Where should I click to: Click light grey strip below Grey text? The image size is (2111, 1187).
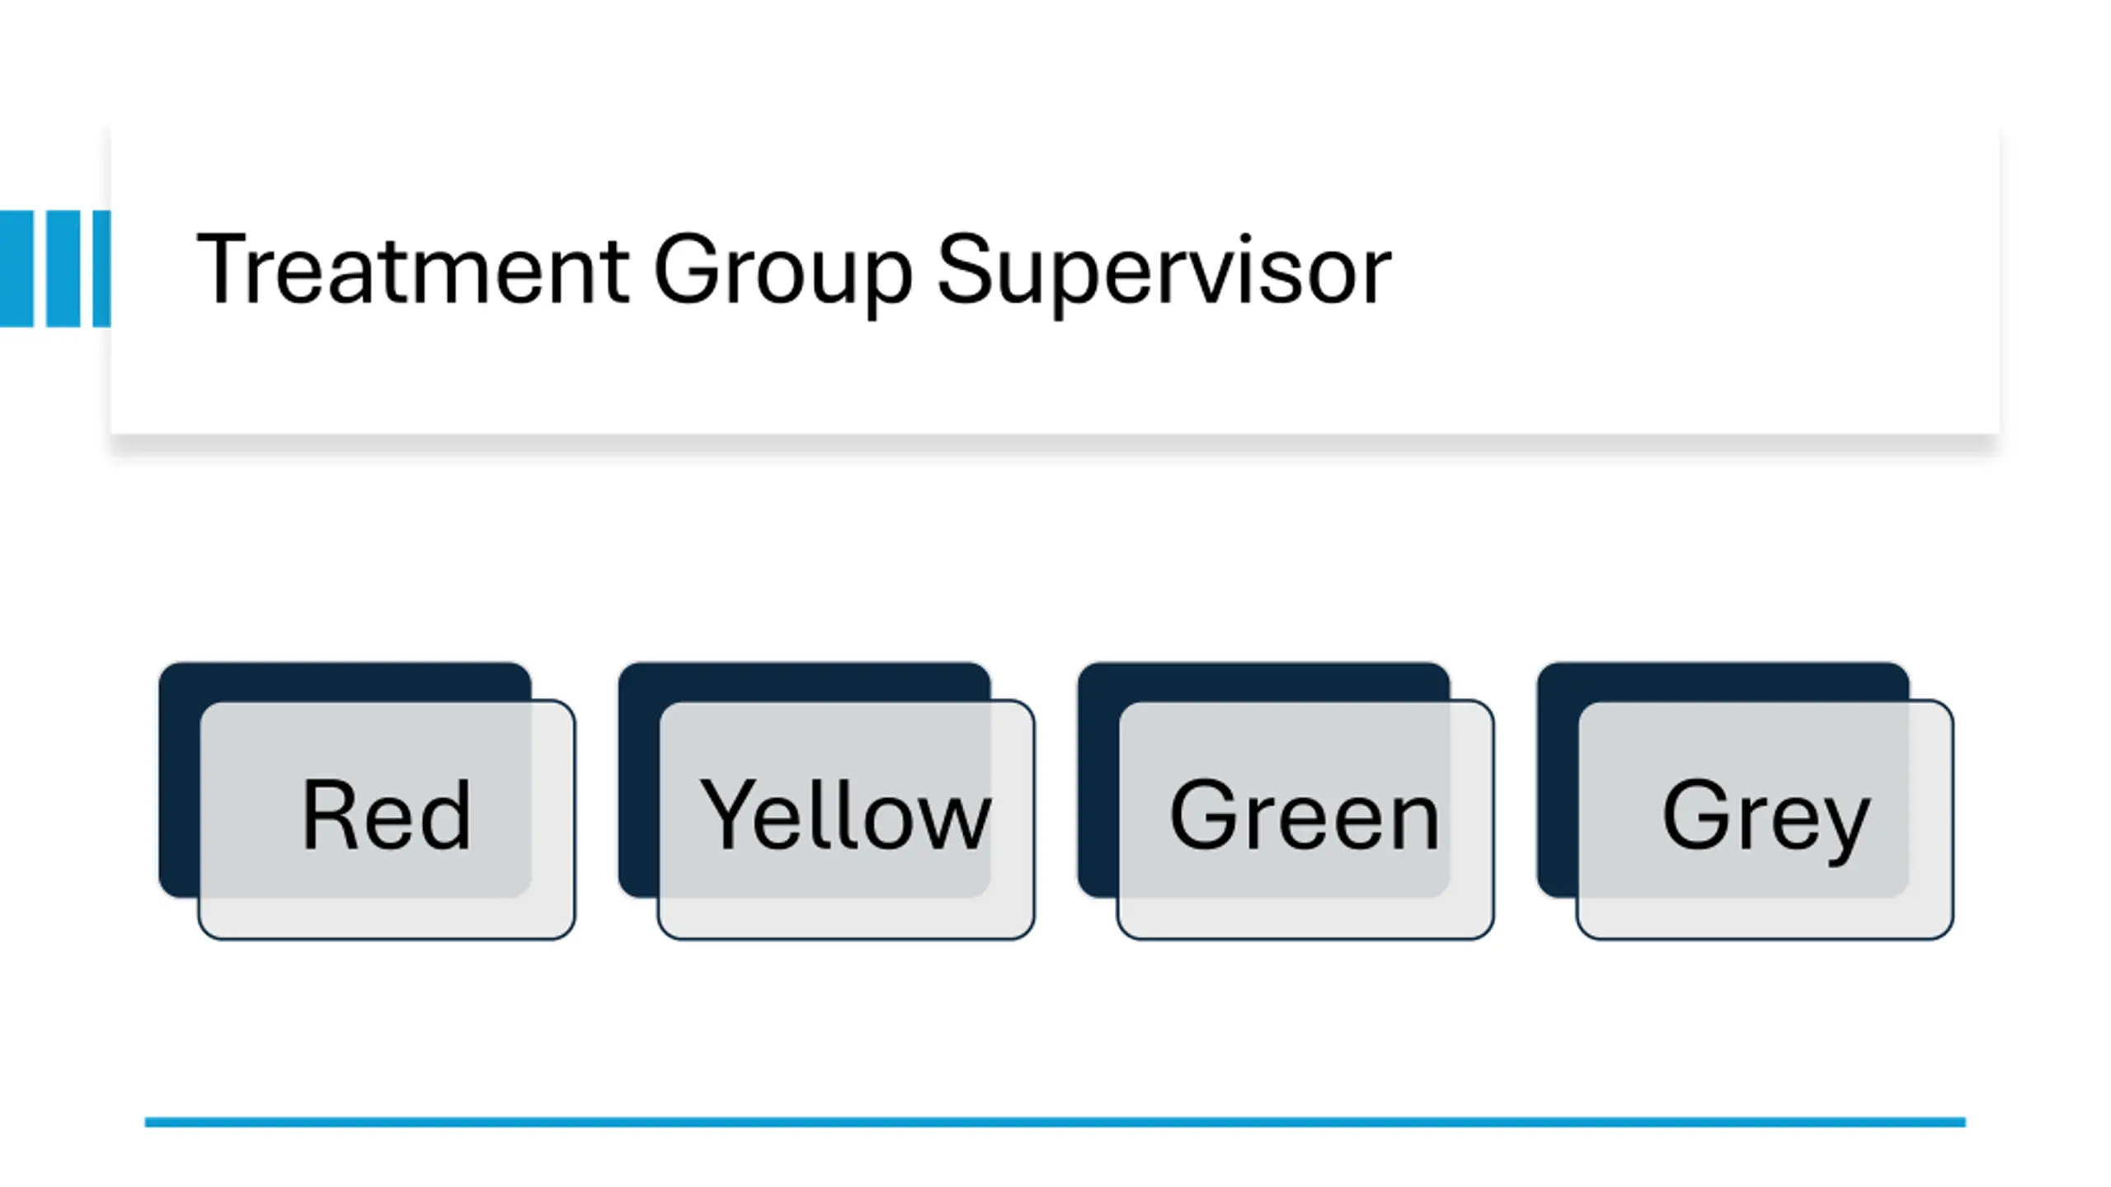coord(1765,918)
